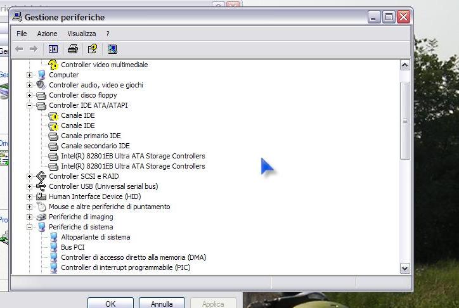Open the Azione menu
459x308 pixels.
pos(47,34)
